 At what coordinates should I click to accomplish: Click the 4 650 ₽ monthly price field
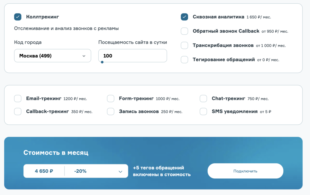coord(44,171)
